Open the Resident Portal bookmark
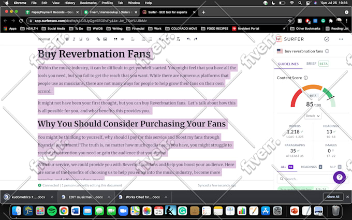Viewport: 352px width, 220px height. click(x=245, y=28)
